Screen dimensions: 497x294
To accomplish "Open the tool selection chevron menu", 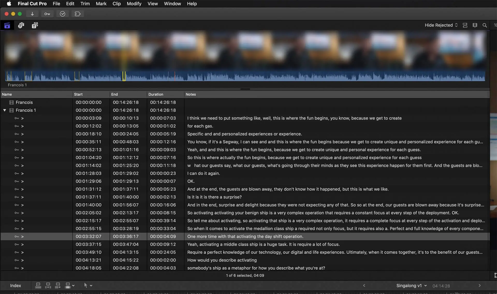I will 91,286.
